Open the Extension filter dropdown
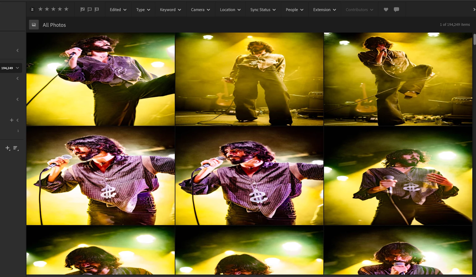Screen dimensions: 476x277 325,10
